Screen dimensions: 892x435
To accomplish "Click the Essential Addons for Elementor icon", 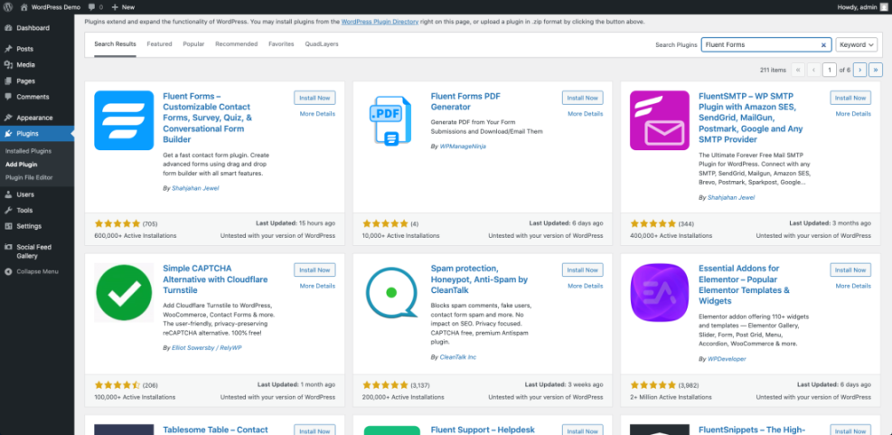I will pos(660,293).
